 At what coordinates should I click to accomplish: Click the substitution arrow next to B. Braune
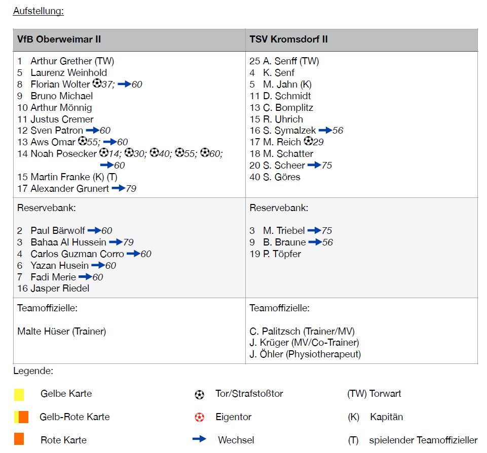315,242
